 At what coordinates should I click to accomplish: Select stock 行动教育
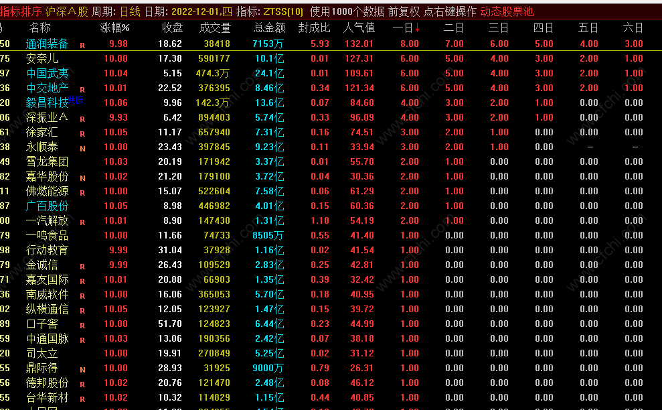point(47,251)
